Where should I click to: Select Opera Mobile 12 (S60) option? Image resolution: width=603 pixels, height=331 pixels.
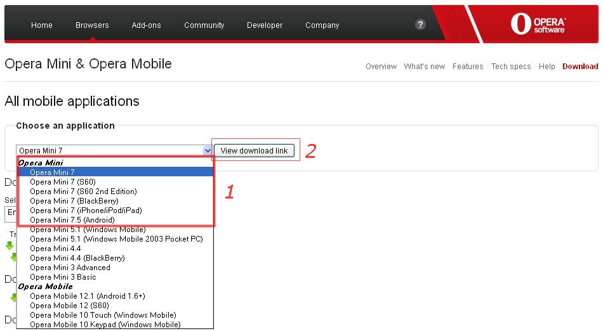[116, 306]
